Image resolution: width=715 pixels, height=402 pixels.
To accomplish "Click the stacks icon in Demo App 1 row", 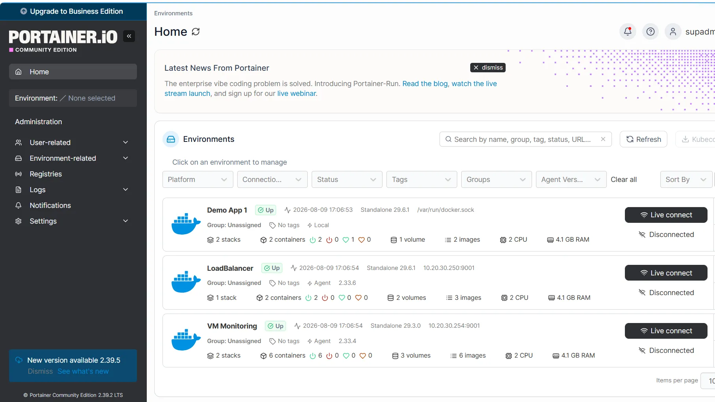I will coord(211,240).
